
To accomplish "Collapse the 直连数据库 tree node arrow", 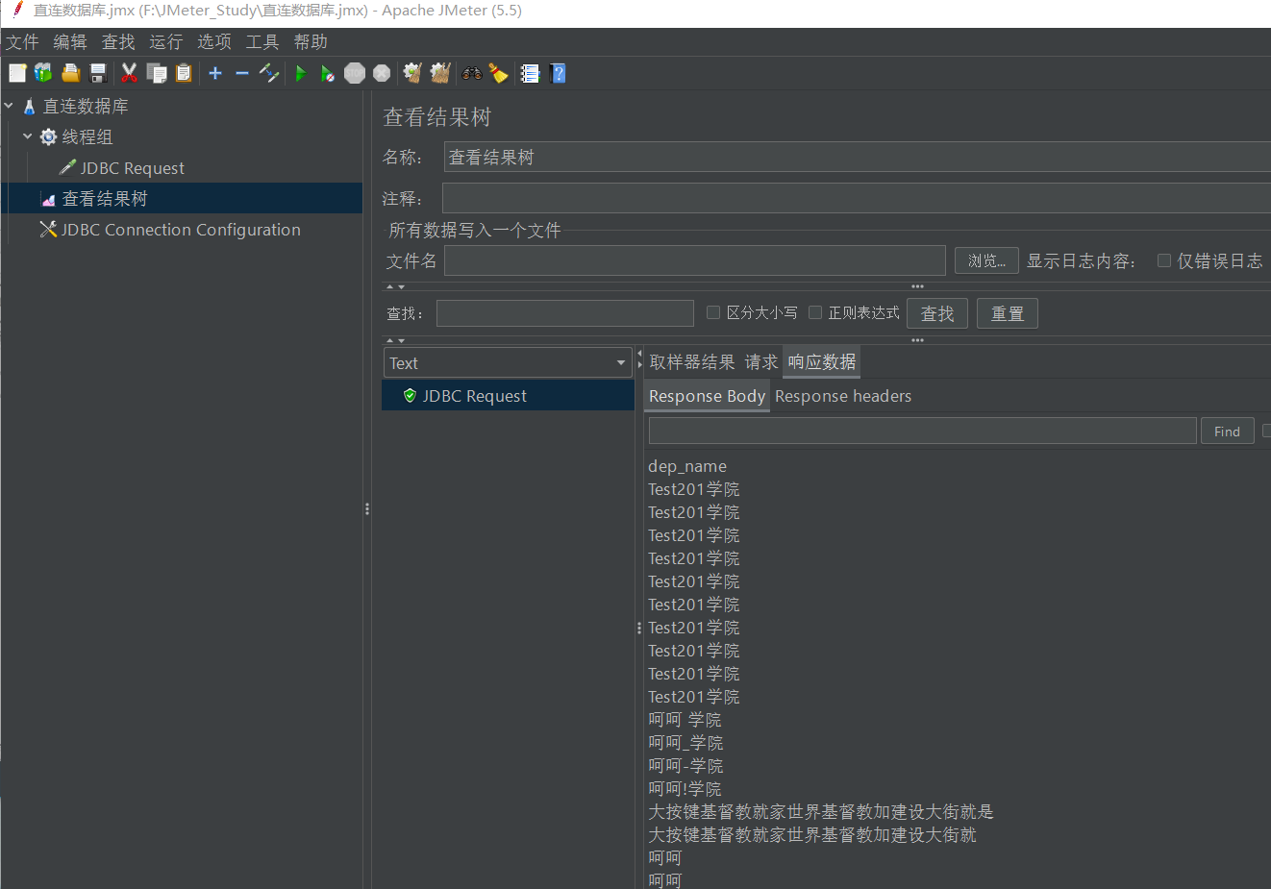I will click(9, 106).
